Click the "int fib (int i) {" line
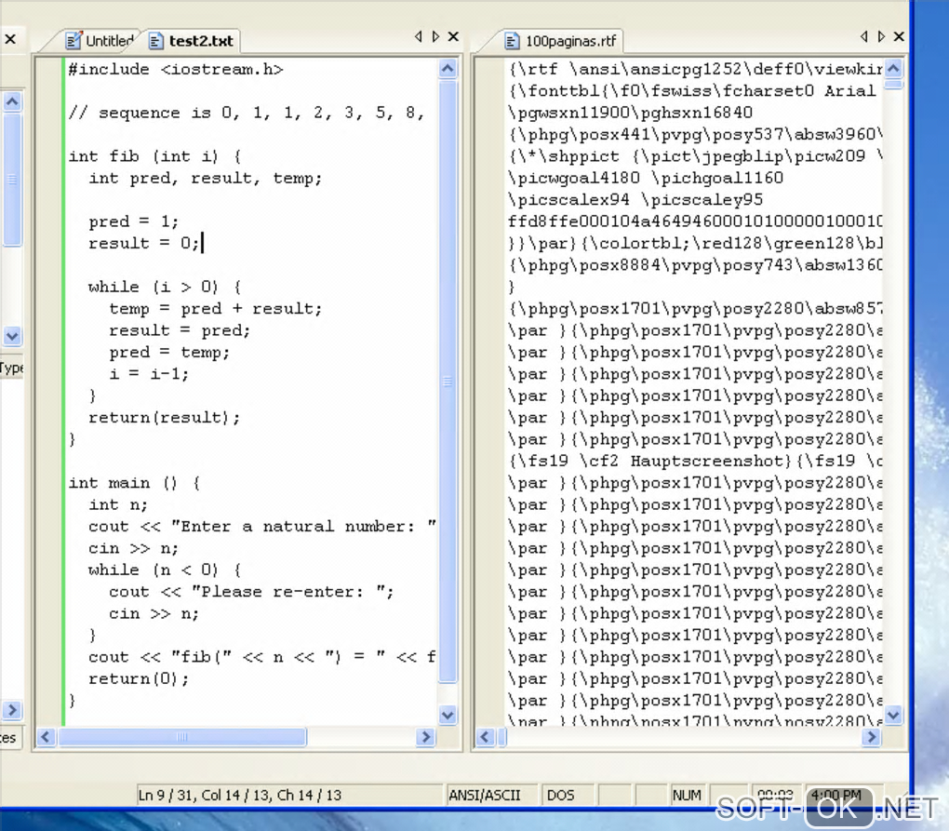Image resolution: width=949 pixels, height=831 pixels. coord(155,156)
